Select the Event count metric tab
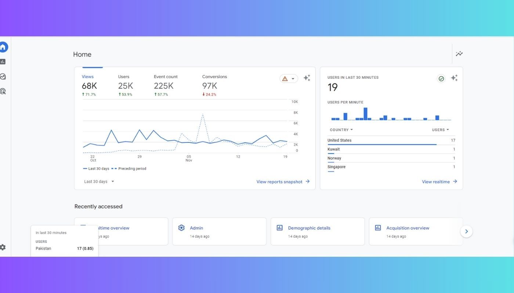This screenshot has width=514, height=293. pos(166,85)
